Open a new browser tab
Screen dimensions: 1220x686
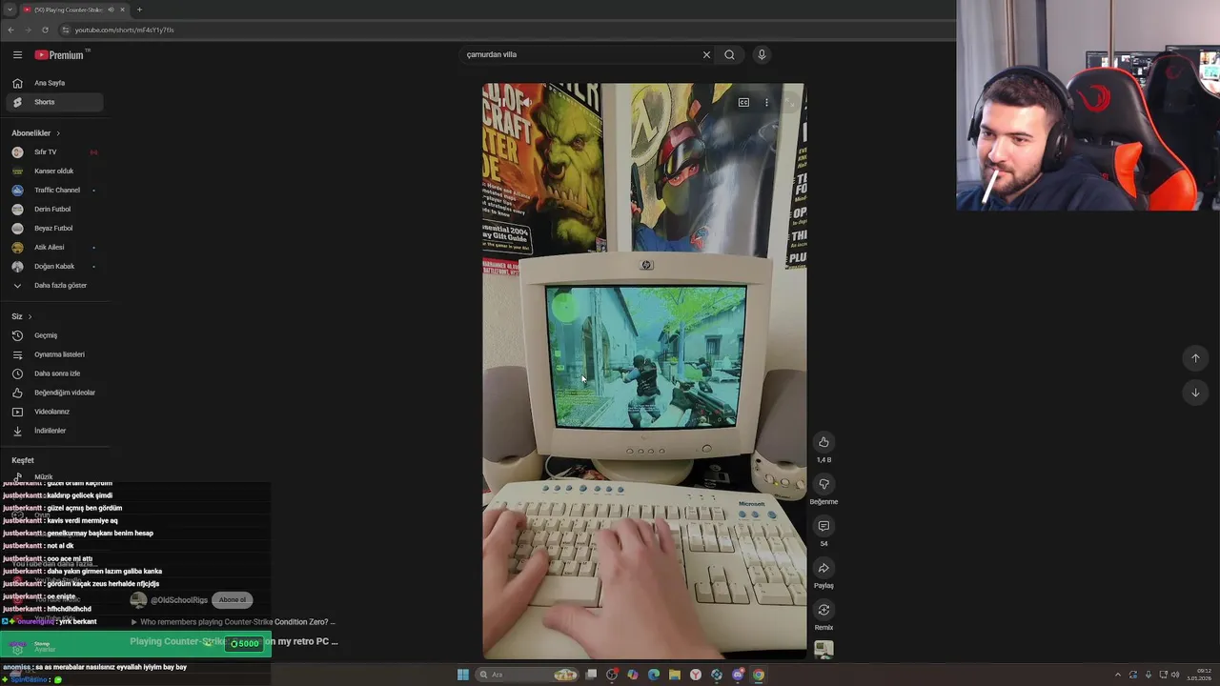(139, 10)
